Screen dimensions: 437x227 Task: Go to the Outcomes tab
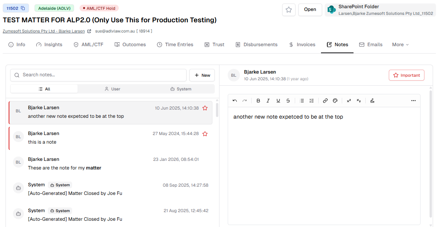coord(130,45)
